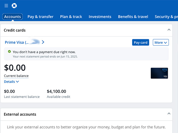Go to the Investments menu
This screenshot has height=133, width=178.
pyautogui.click(x=100, y=17)
